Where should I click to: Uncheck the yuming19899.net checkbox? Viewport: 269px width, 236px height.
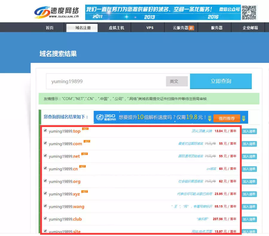pos(45,156)
